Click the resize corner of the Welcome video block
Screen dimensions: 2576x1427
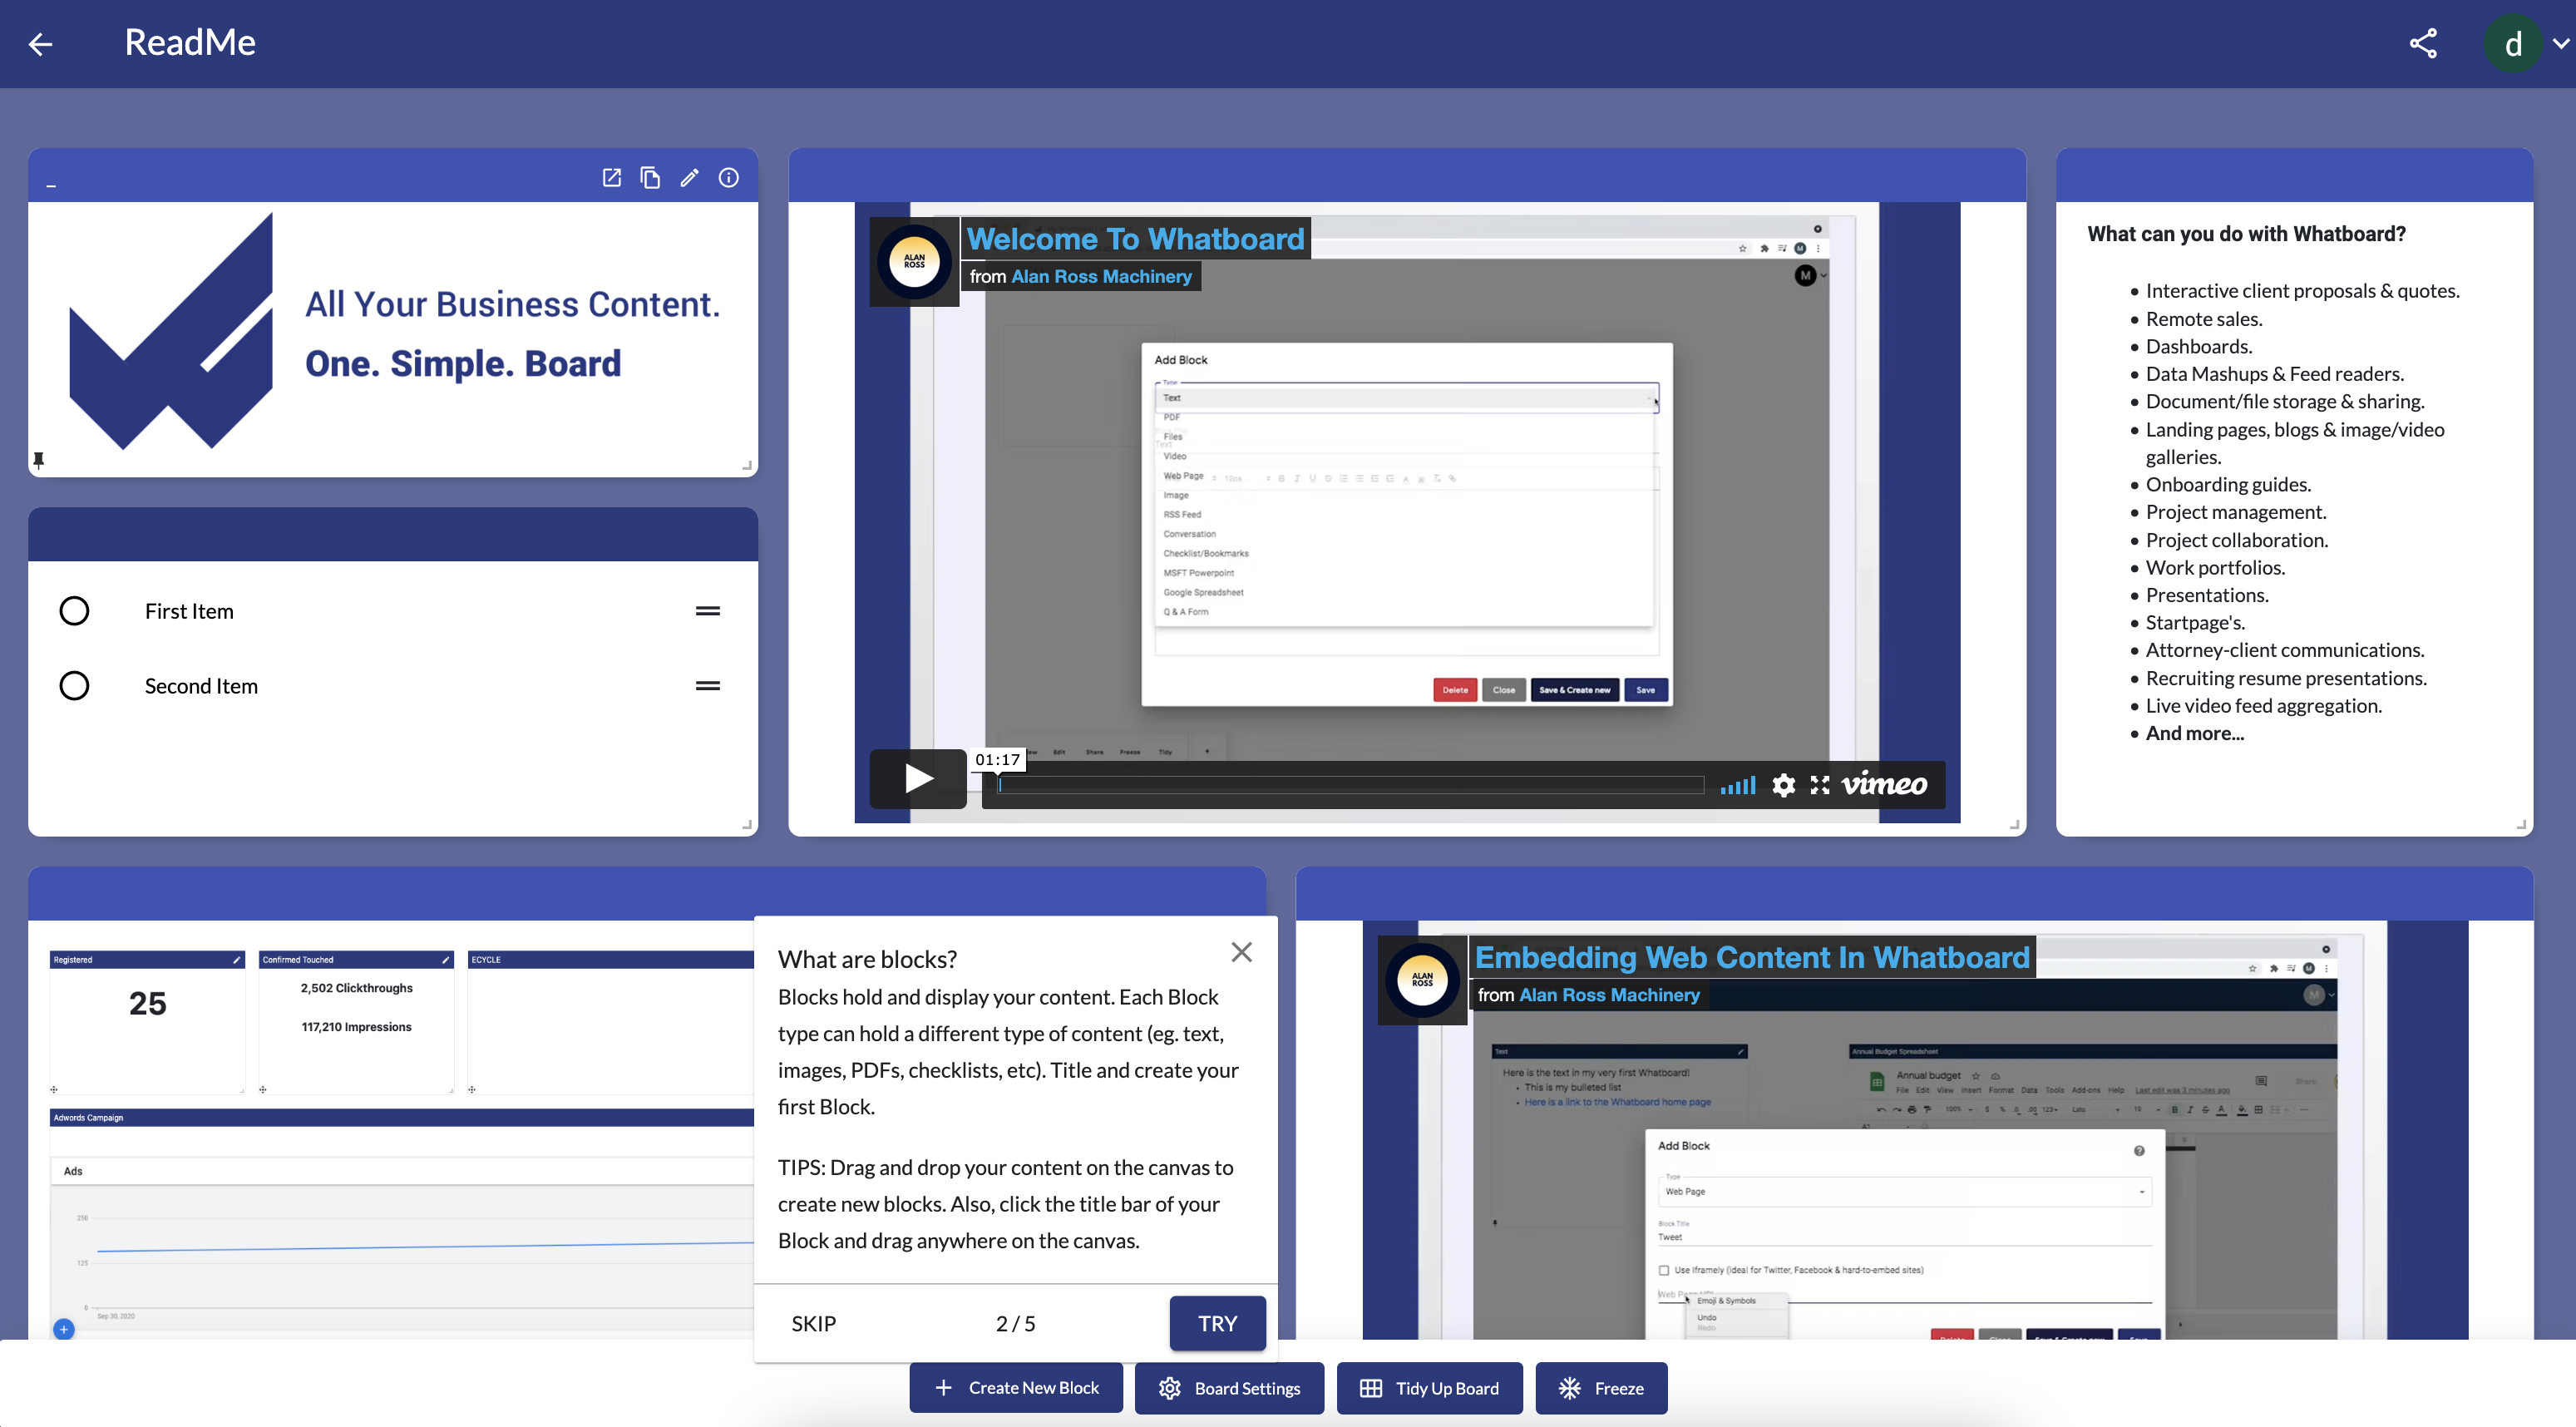(2015, 825)
